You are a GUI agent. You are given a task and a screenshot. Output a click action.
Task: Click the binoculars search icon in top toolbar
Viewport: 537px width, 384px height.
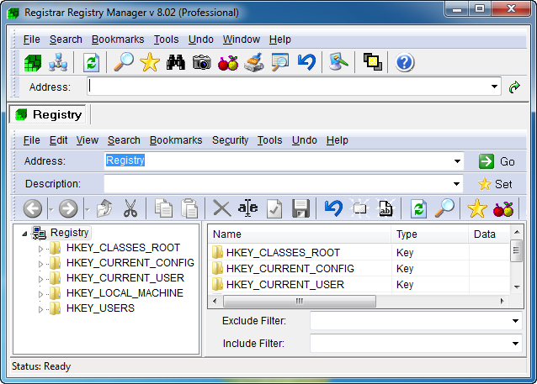pos(175,62)
